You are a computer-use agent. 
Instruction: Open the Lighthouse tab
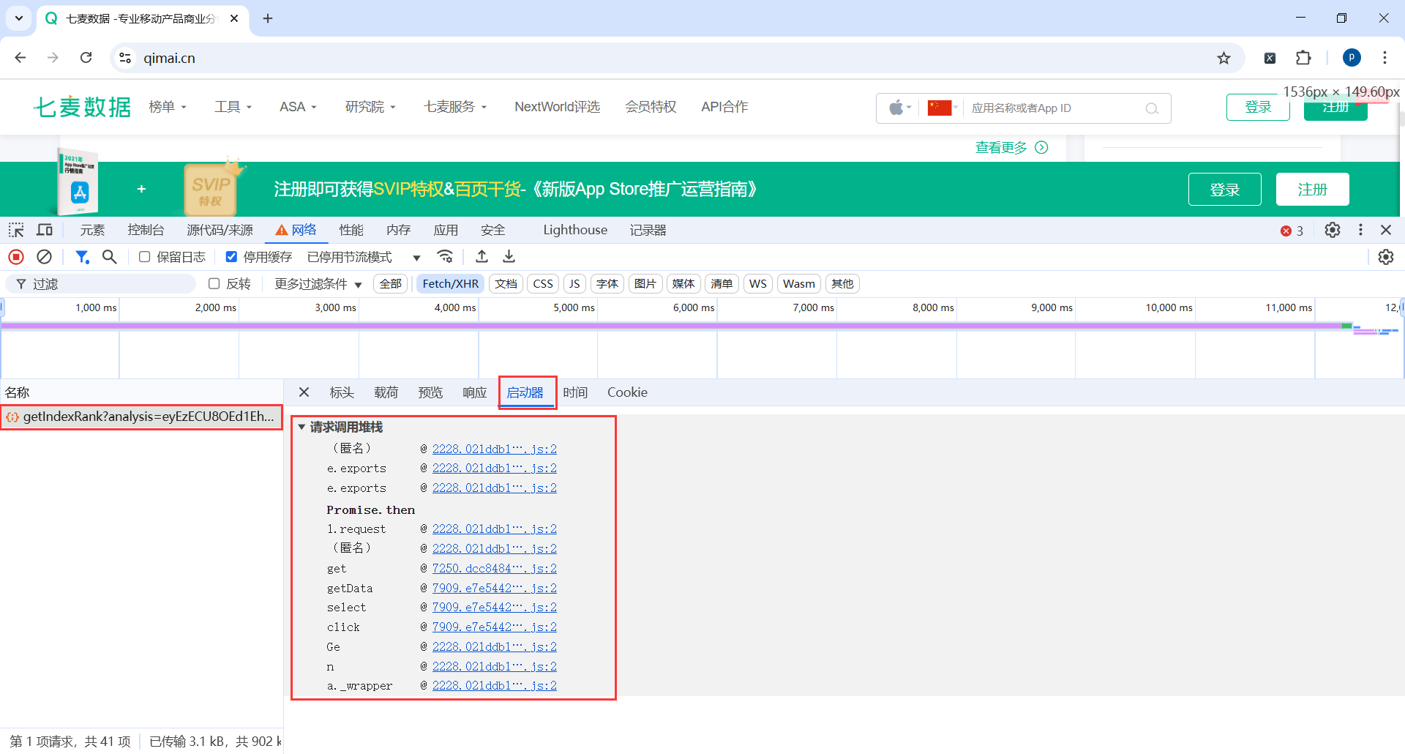(575, 230)
